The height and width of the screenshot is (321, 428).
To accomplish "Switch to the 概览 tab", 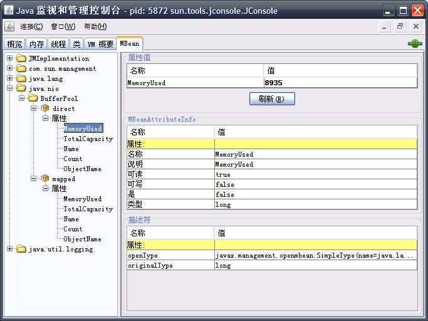I will coord(14,44).
